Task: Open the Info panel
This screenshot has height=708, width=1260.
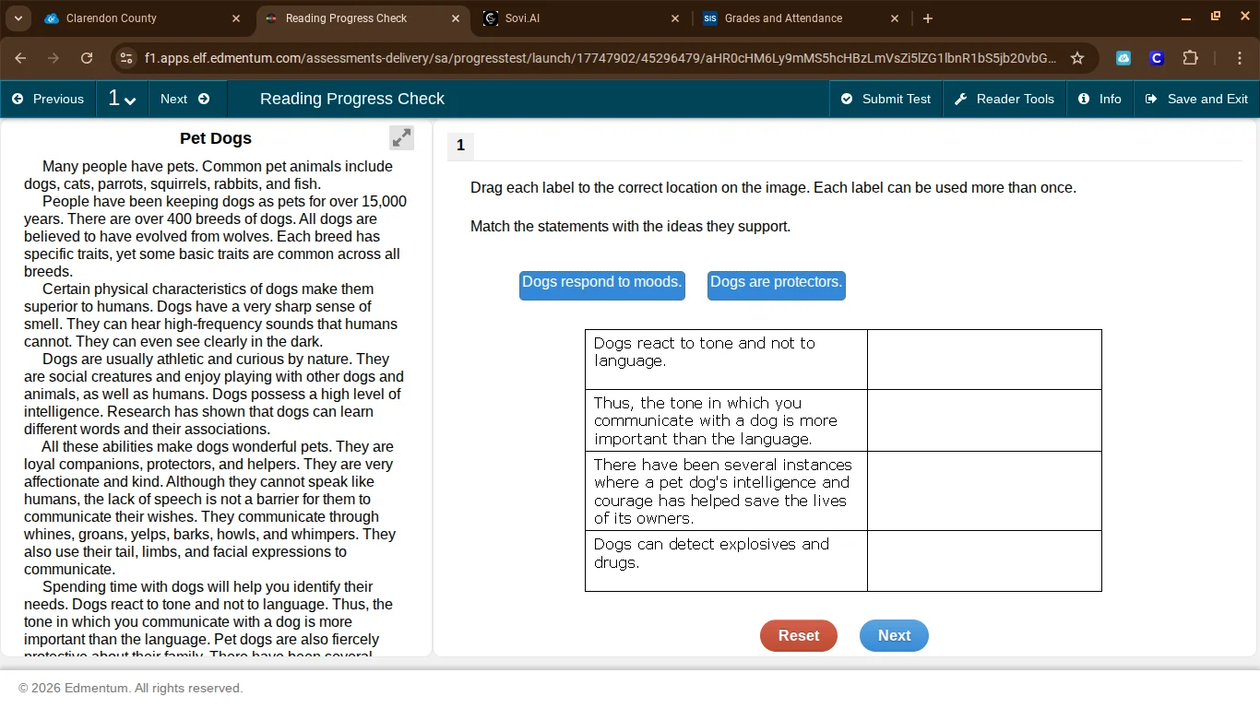Action: coord(1100,99)
